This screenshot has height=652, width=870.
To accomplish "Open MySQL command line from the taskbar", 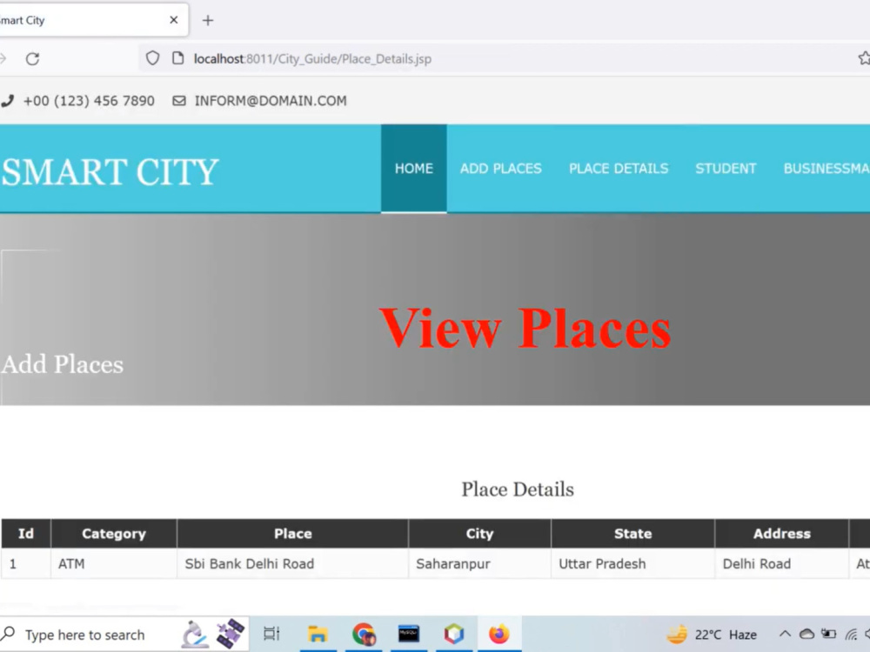I will pyautogui.click(x=409, y=634).
